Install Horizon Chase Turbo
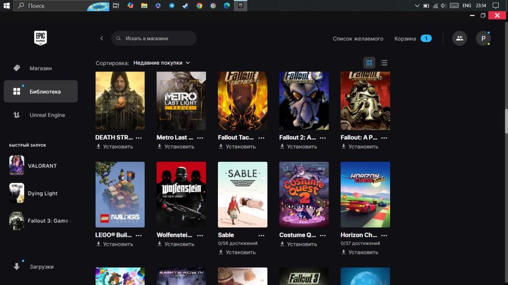 360,253
